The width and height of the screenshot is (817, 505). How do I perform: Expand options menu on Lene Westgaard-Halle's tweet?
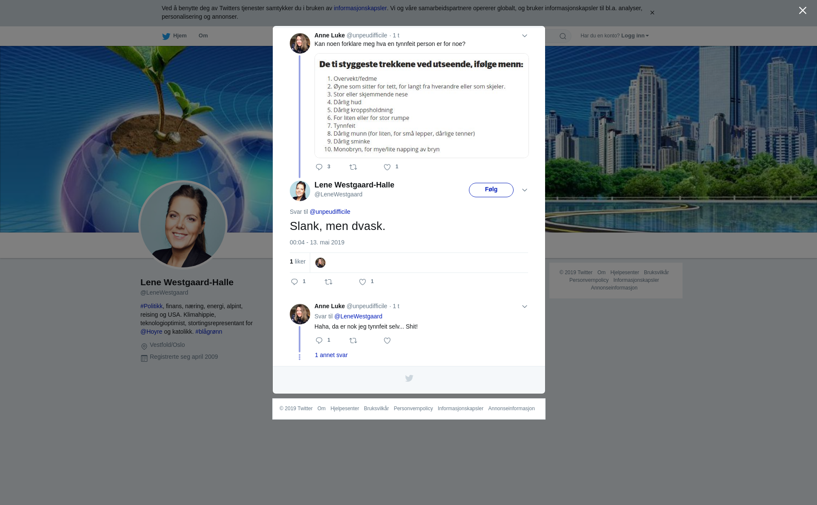coord(525,190)
